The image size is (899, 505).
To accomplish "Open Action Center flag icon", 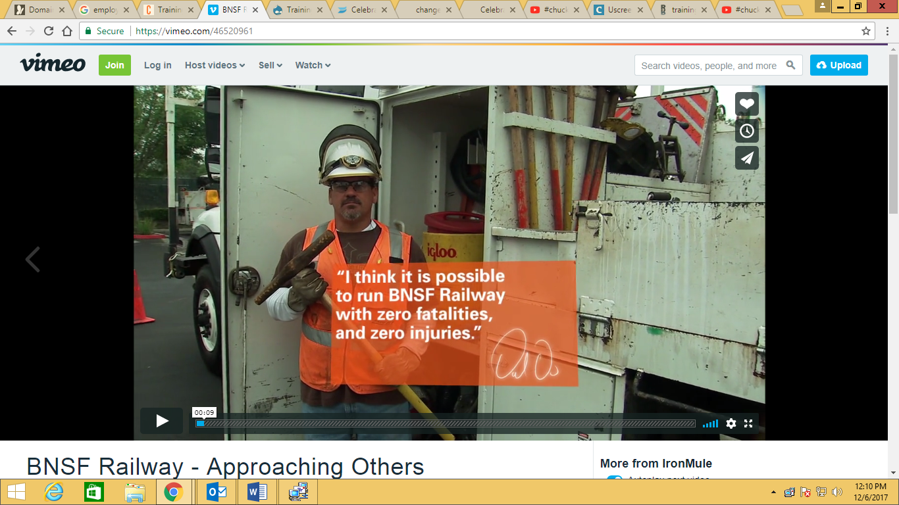I will pyautogui.click(x=805, y=492).
